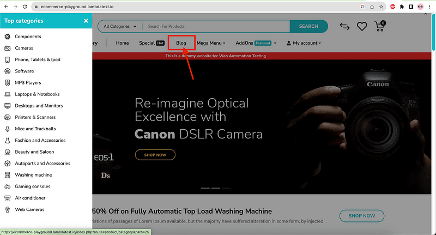This screenshot has height=235, width=436.
Task: Select the Components category link
Action: (x=28, y=37)
